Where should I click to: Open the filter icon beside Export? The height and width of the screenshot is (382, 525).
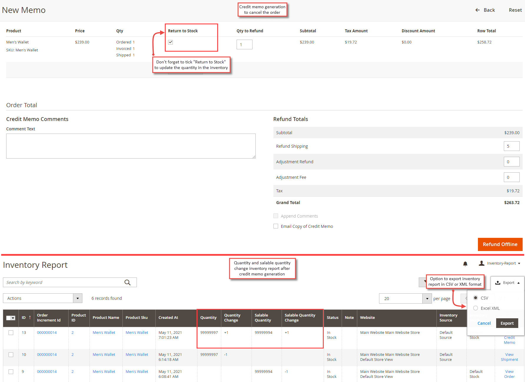(x=423, y=282)
